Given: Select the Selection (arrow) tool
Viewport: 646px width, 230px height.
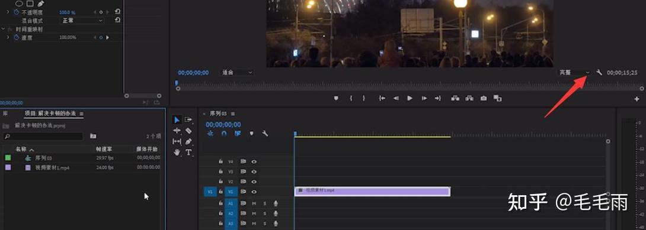Looking at the screenshot, I should click(177, 120).
